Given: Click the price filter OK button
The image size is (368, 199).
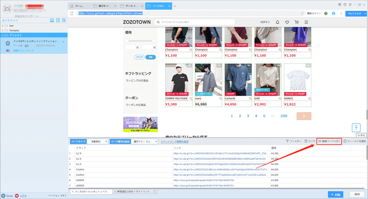Looking at the screenshot, I should (151, 57).
